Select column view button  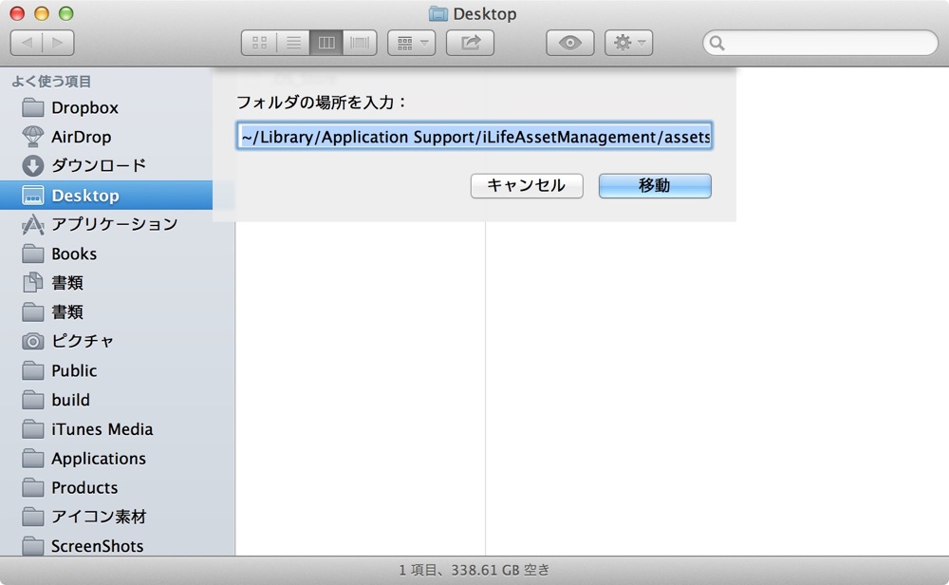(326, 43)
